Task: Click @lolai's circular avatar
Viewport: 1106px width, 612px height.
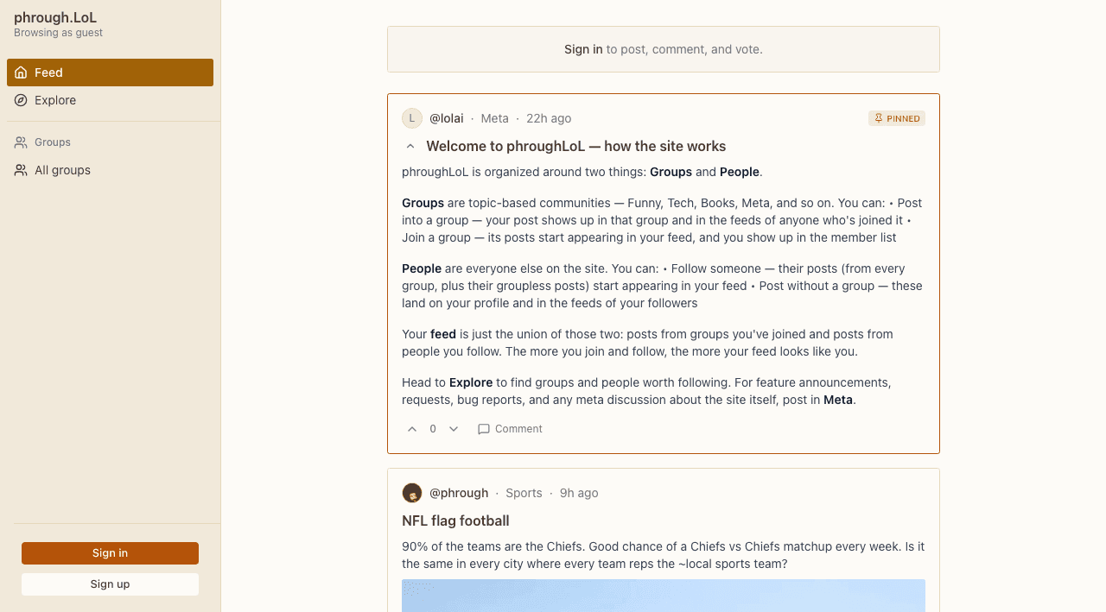Action: click(x=412, y=118)
